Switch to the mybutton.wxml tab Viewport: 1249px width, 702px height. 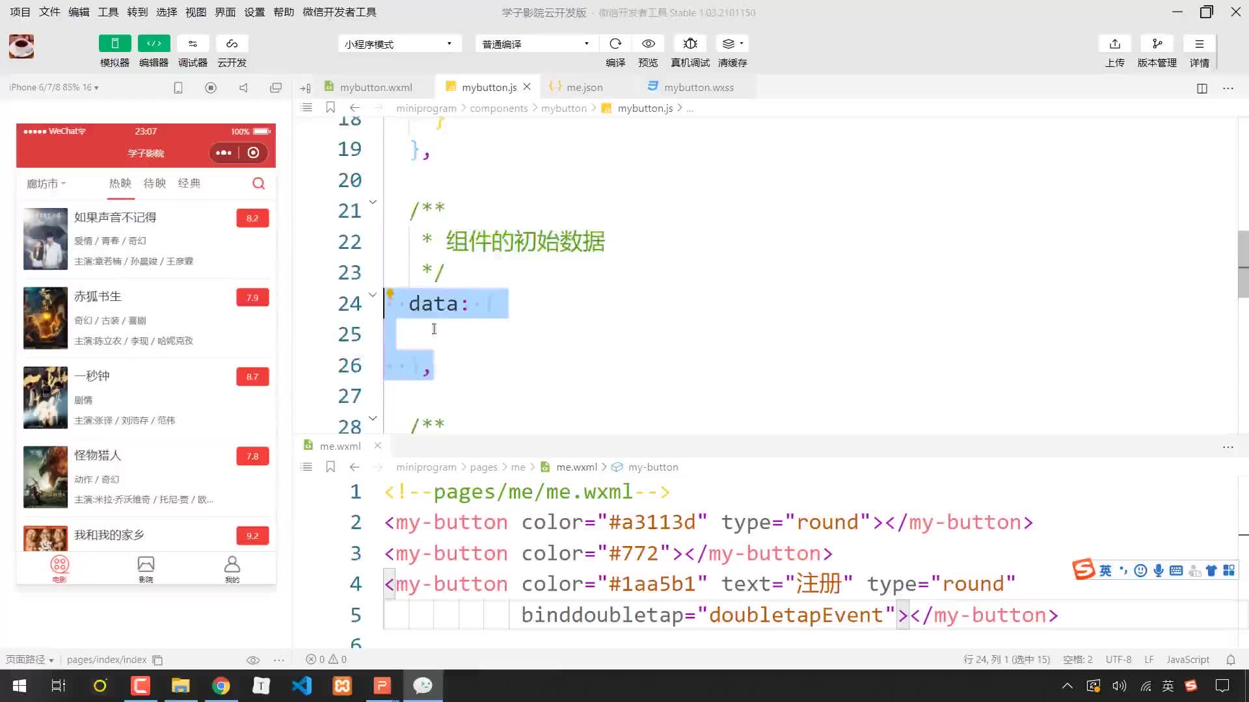point(375,87)
